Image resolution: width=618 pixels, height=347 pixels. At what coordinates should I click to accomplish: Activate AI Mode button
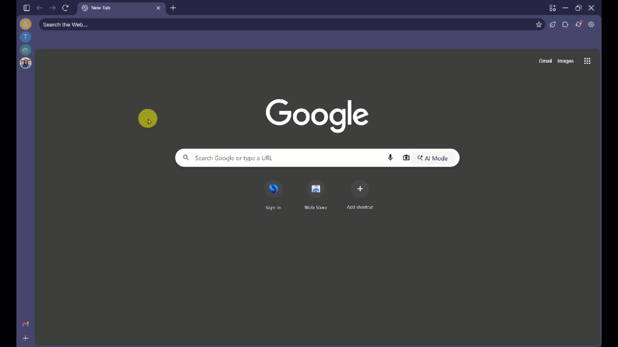pos(433,158)
